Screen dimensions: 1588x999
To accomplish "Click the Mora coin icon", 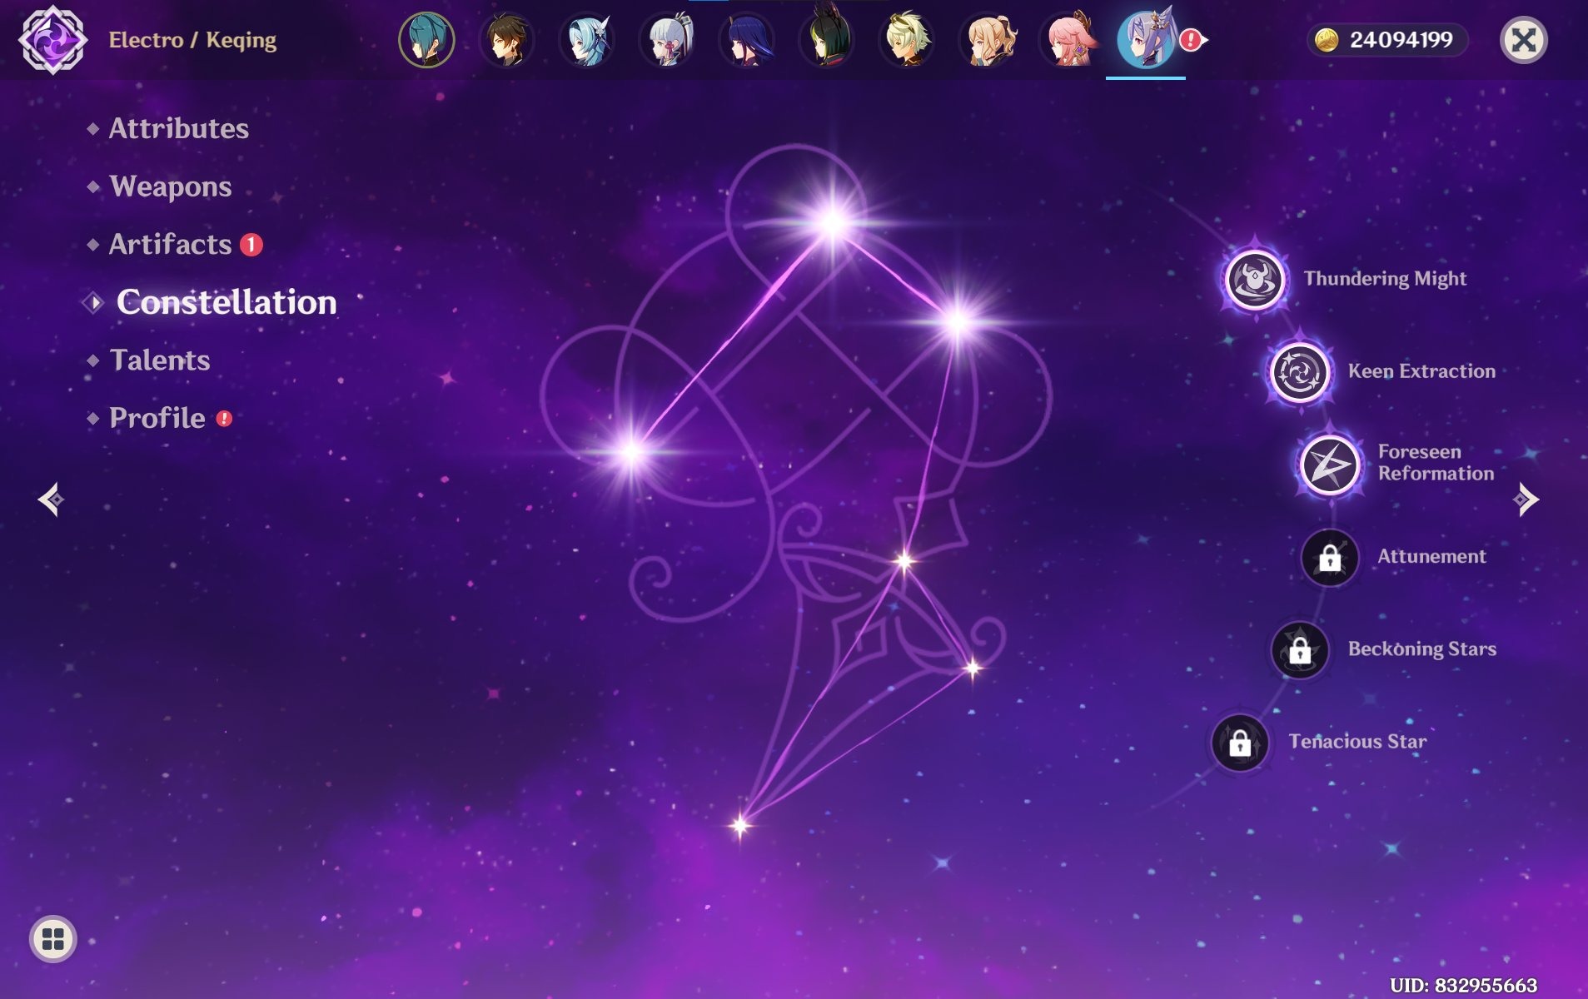I will (1327, 40).
